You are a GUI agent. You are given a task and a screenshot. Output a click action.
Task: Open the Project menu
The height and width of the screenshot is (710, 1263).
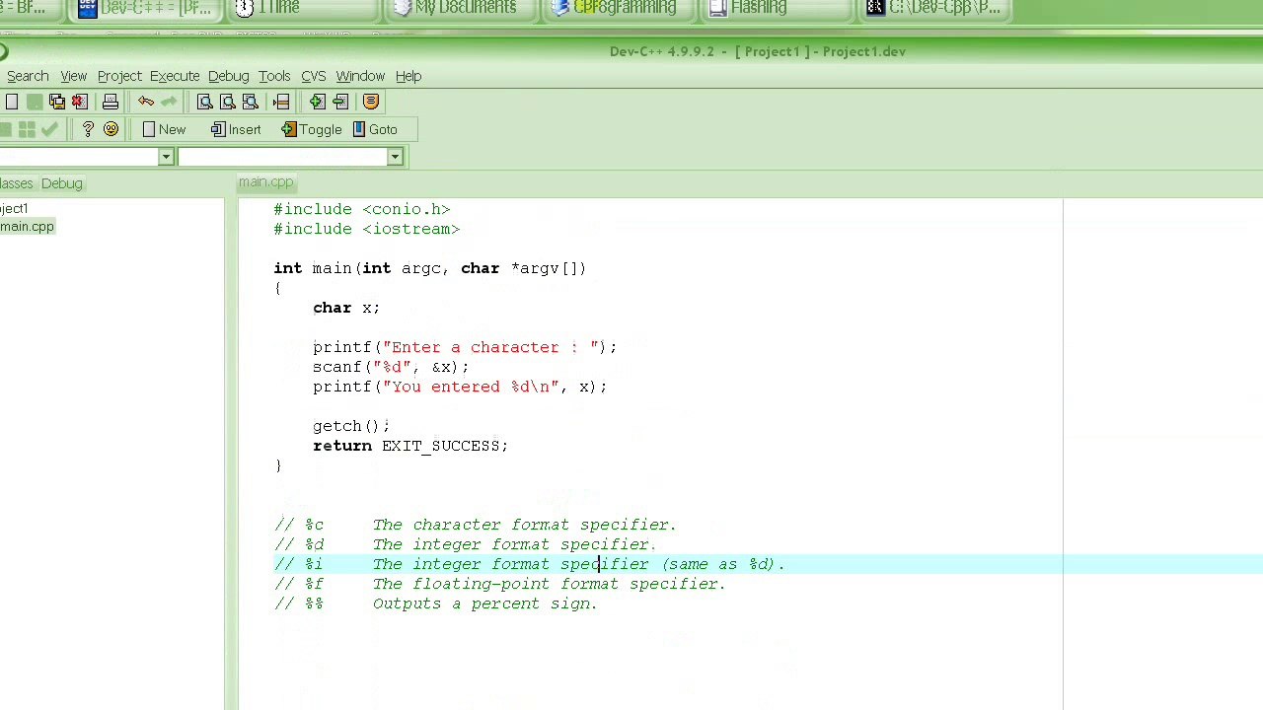pyautogui.click(x=119, y=76)
